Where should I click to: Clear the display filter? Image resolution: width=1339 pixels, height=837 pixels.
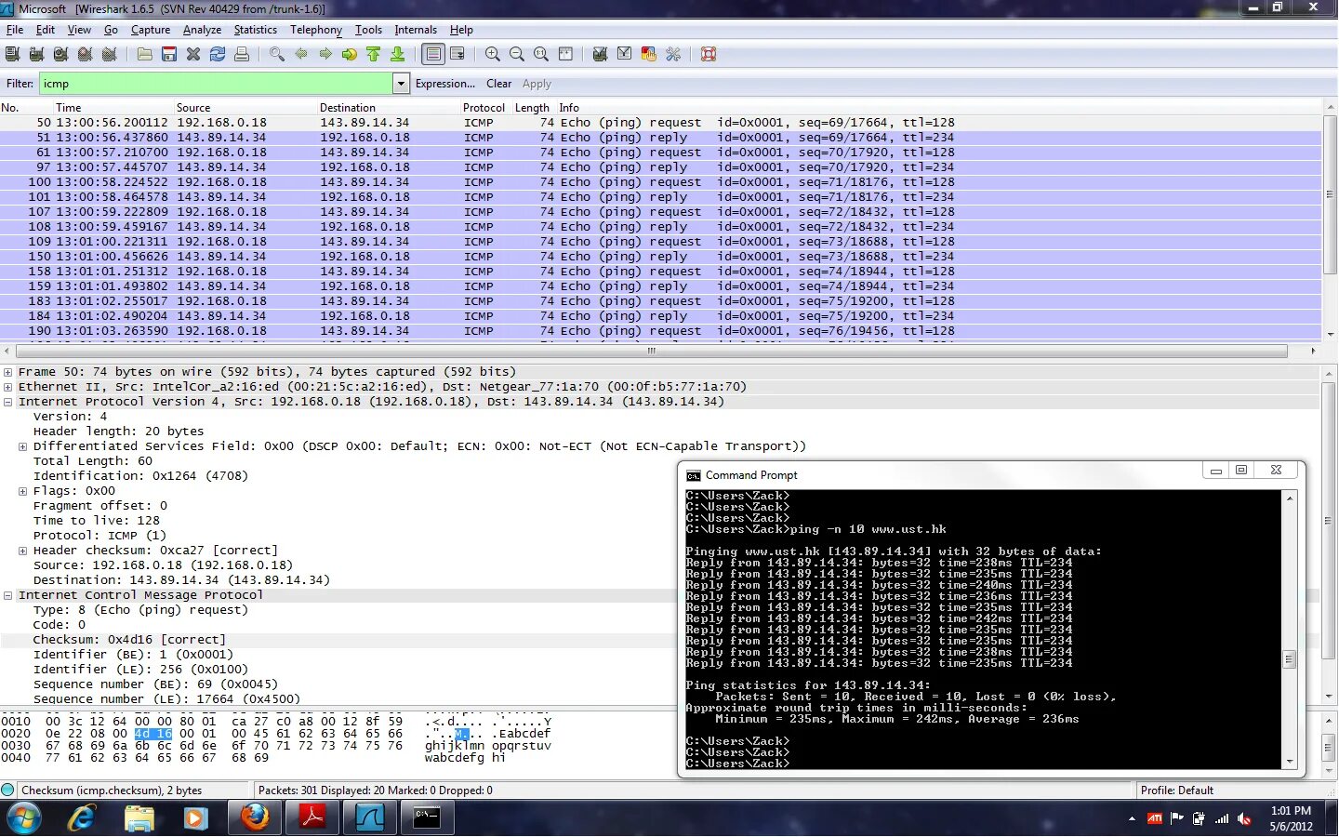pyautogui.click(x=498, y=84)
